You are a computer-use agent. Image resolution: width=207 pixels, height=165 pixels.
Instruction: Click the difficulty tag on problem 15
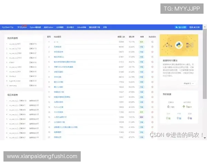[141, 112]
